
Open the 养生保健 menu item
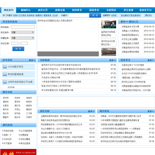point(128,10)
